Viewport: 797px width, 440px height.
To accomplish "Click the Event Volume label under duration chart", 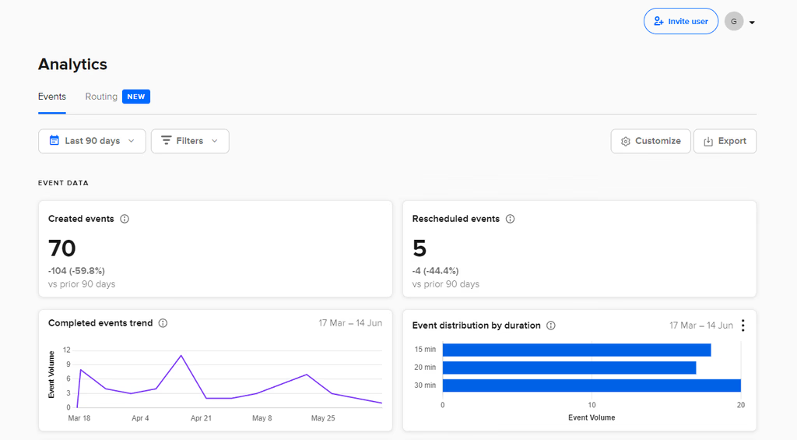I will [x=592, y=417].
